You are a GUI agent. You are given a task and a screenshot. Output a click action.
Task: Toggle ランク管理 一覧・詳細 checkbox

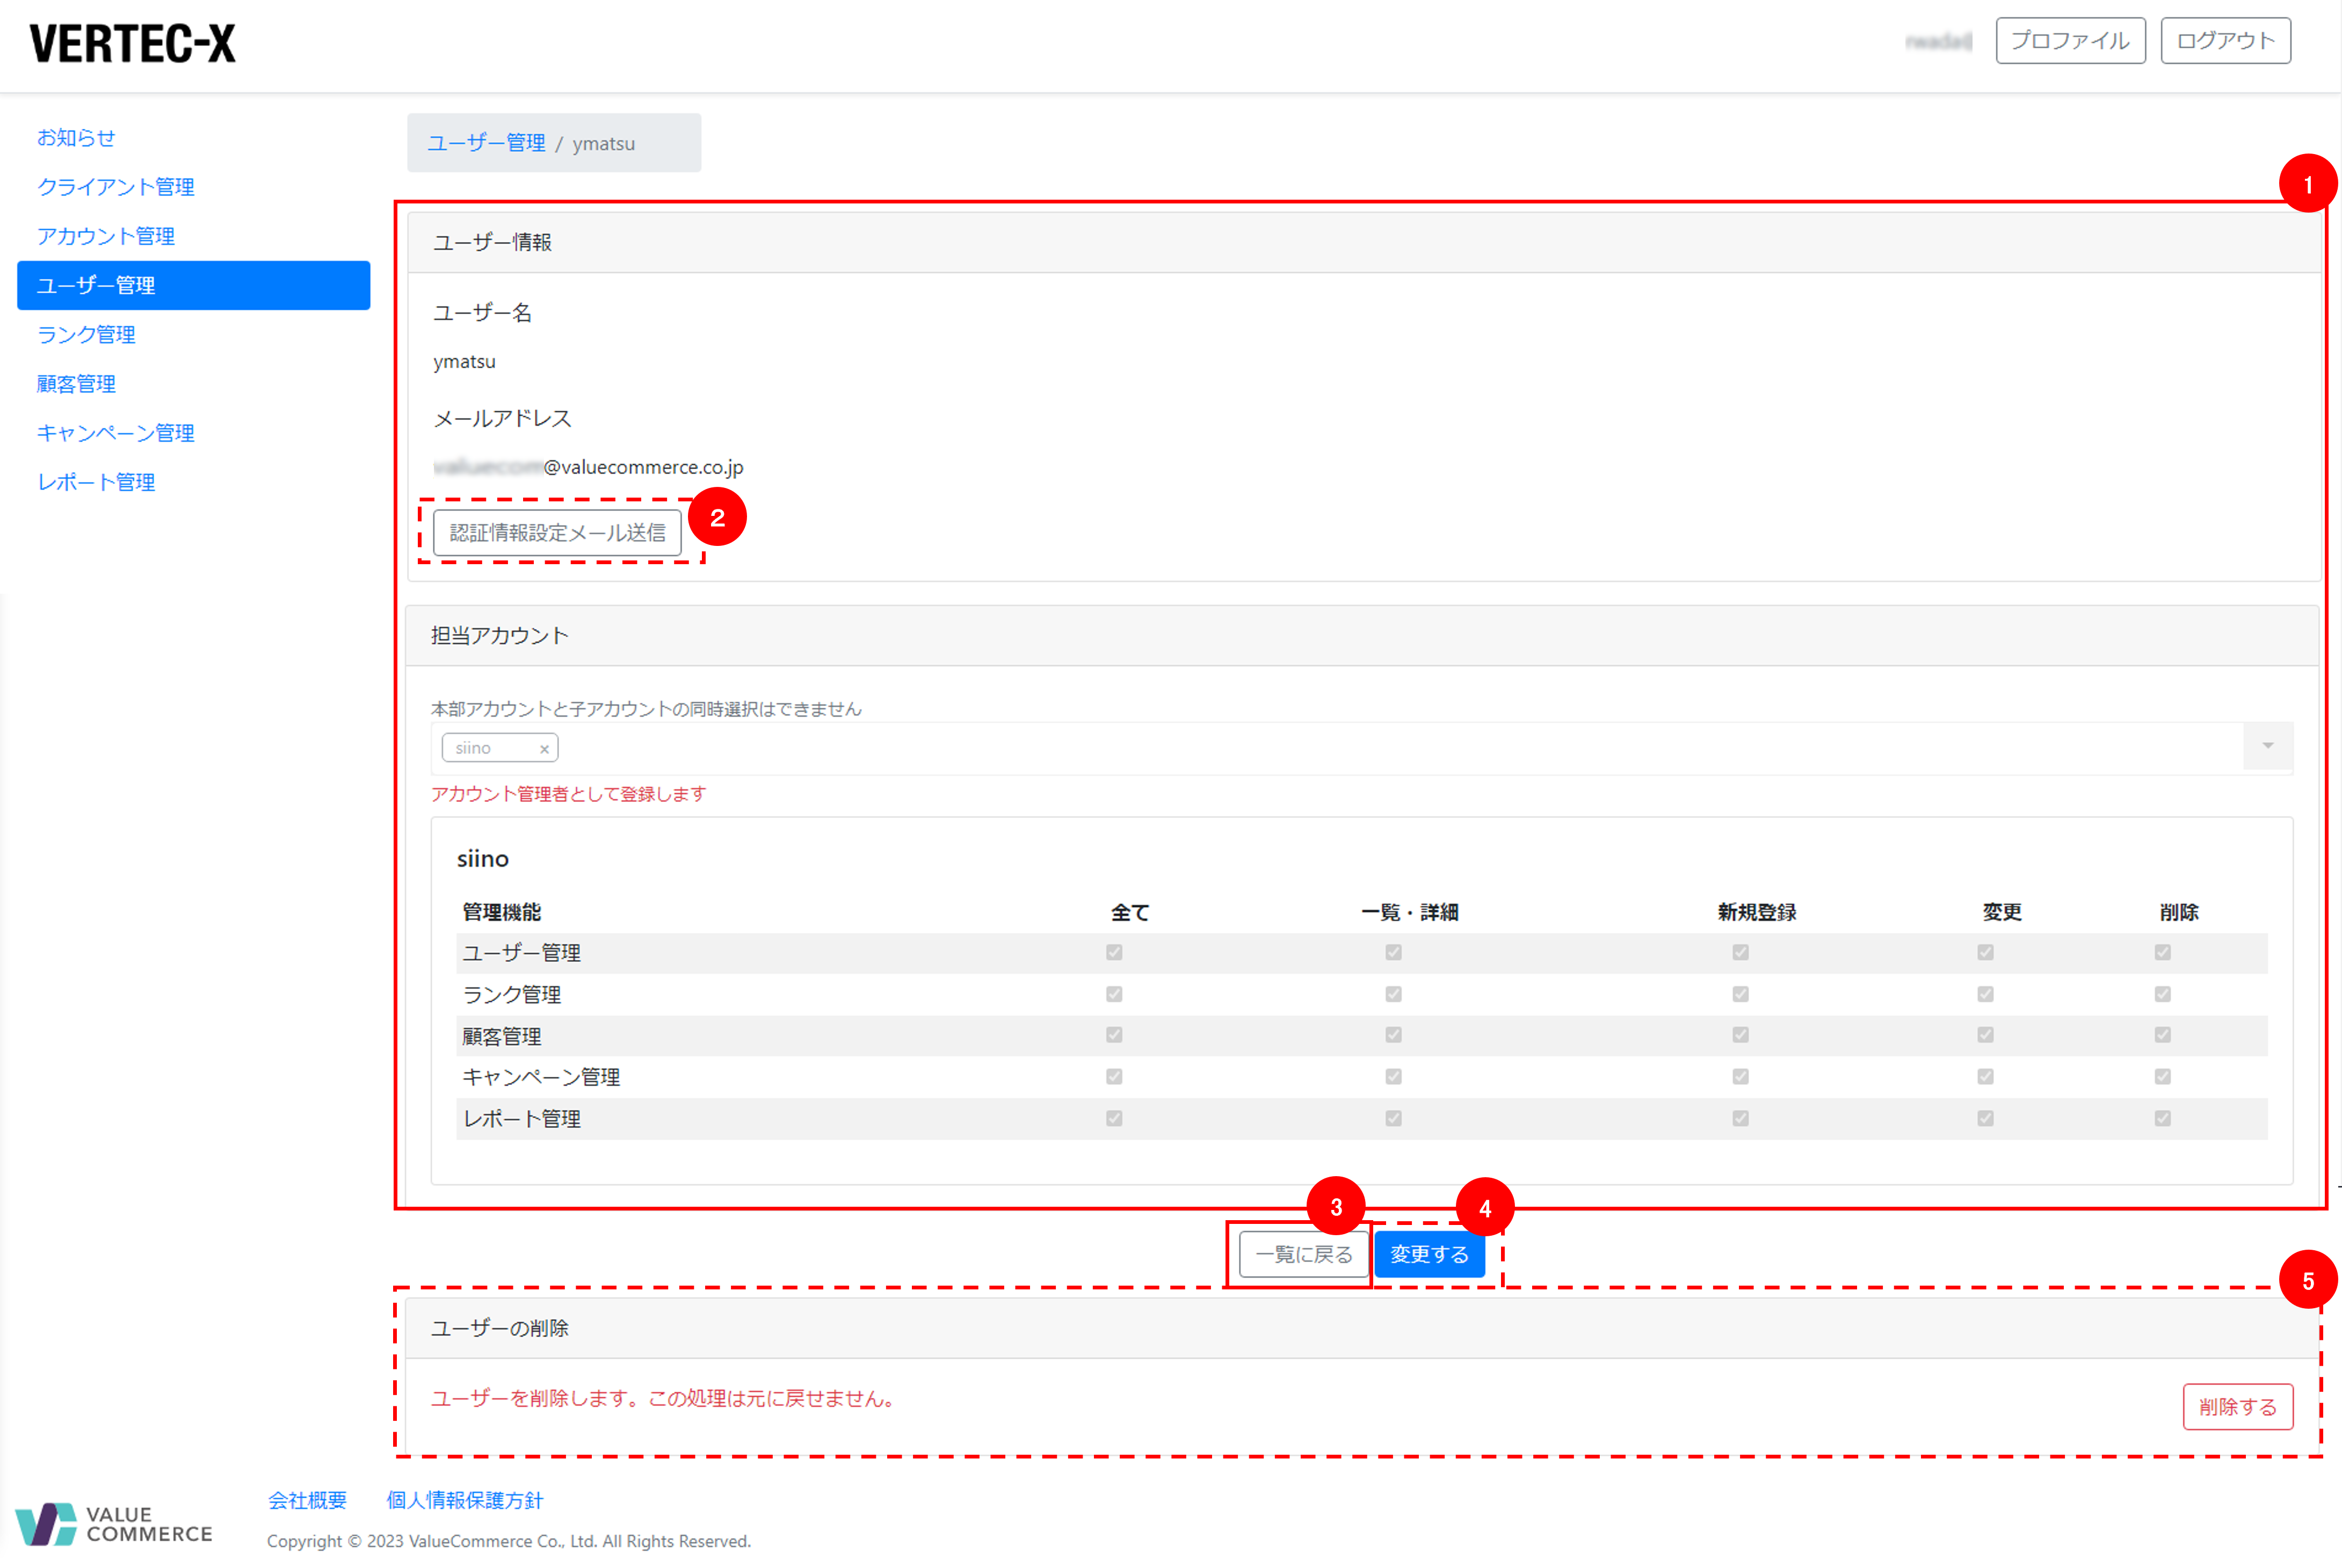pyautogui.click(x=1393, y=994)
